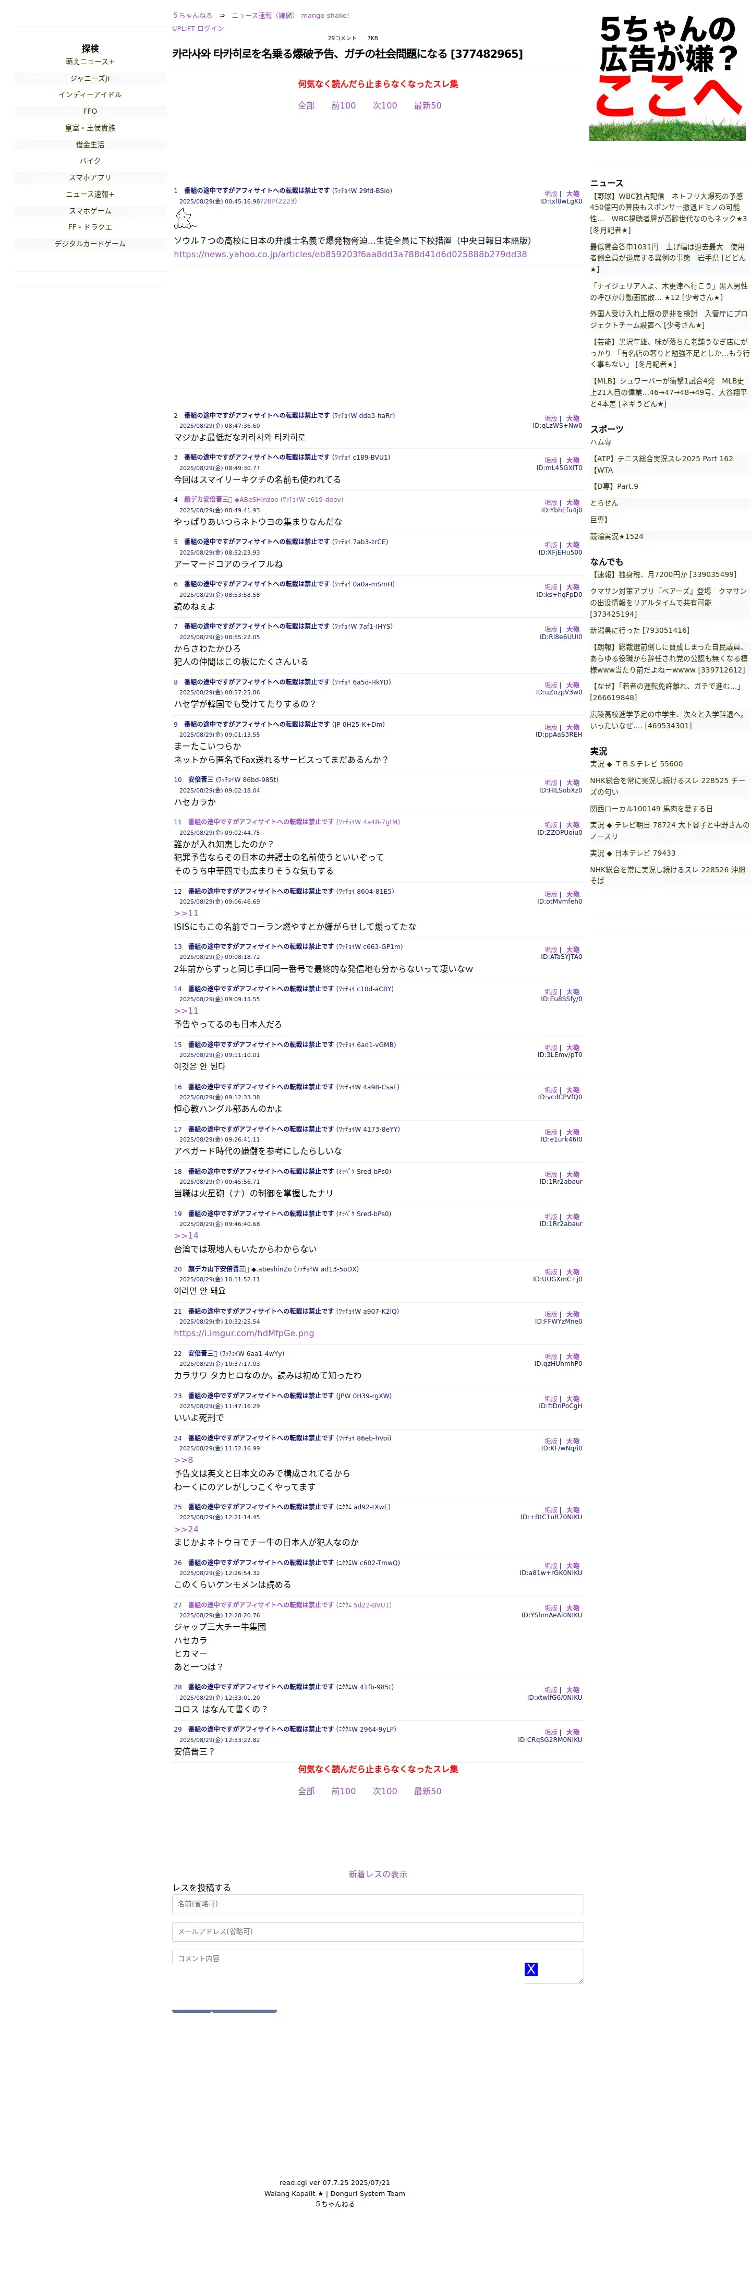Click the mango shake! link
Screen dimensions: 751x2294
click(325, 15)
